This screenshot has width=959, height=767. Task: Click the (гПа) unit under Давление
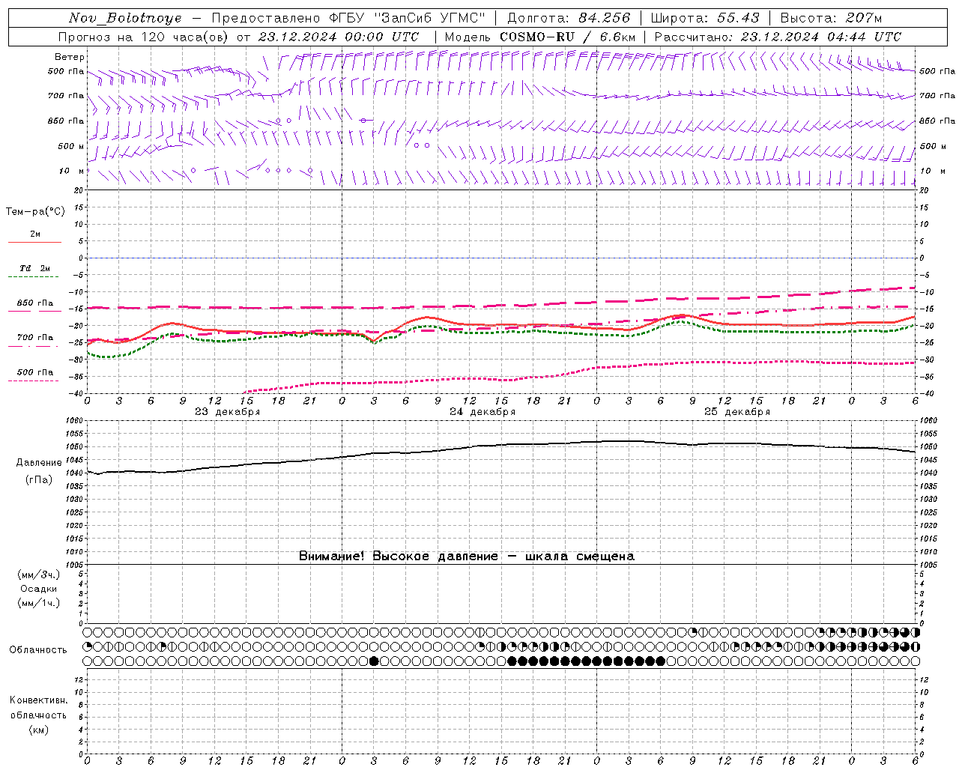coord(39,480)
